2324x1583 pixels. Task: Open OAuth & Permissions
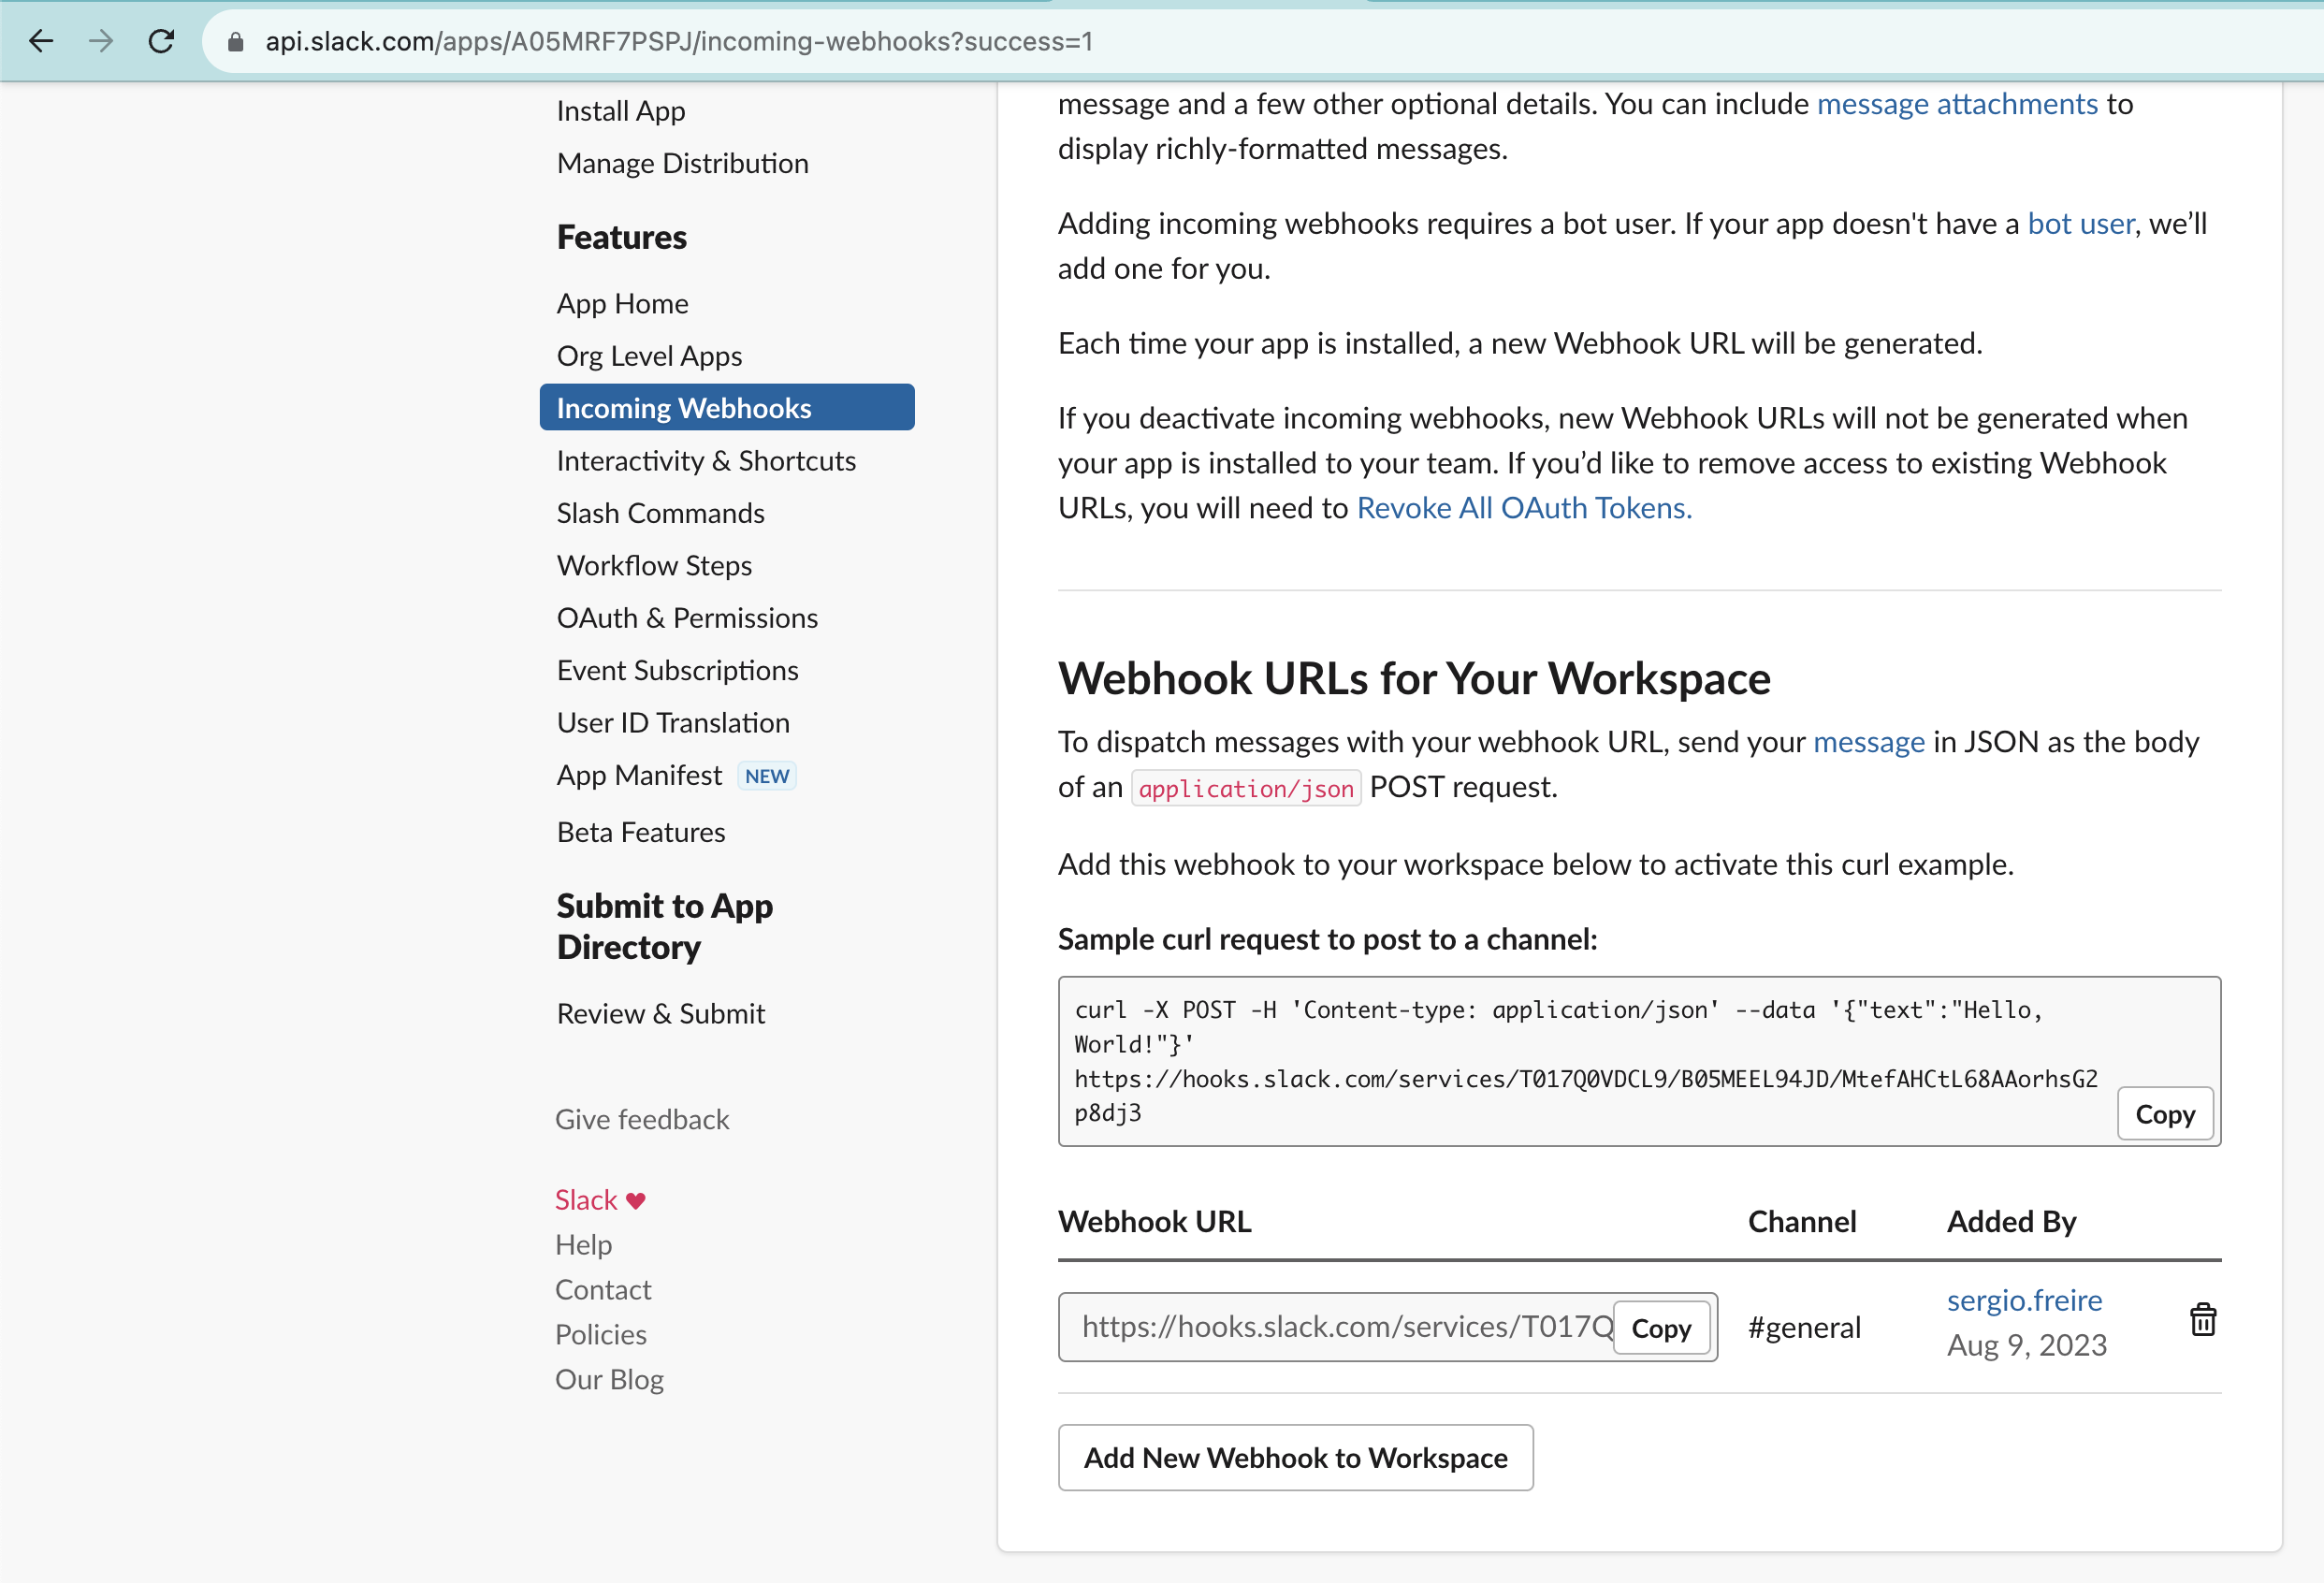coord(687,618)
